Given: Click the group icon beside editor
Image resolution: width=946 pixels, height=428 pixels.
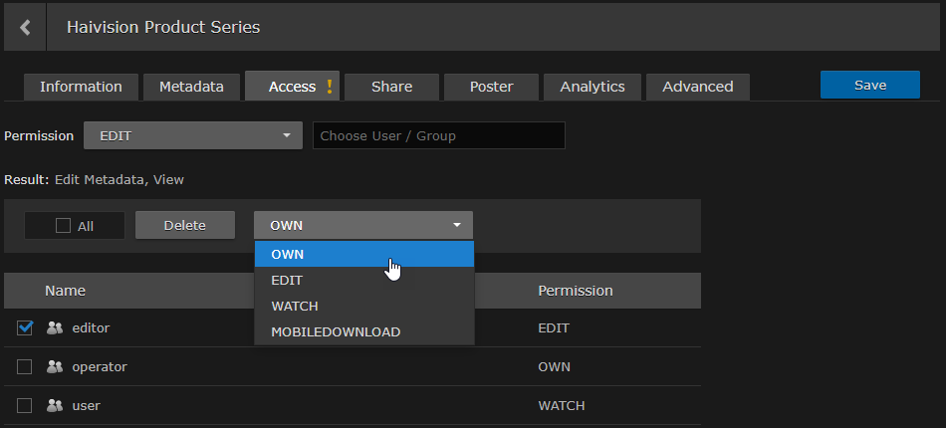Looking at the screenshot, I should 55,327.
